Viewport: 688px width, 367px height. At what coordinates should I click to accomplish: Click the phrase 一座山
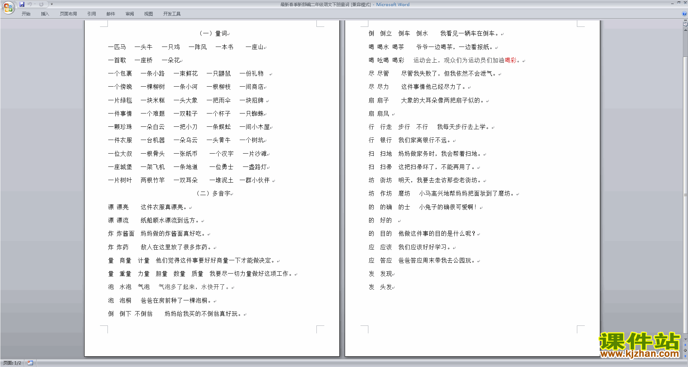(254, 47)
